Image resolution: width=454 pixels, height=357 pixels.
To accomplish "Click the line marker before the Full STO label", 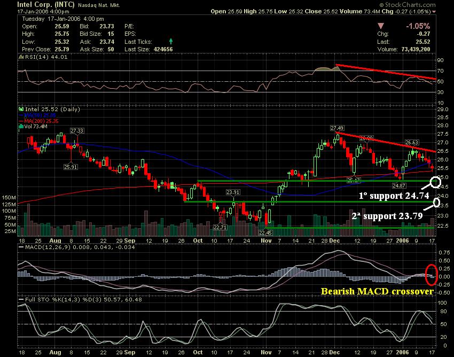I will click(x=21, y=300).
